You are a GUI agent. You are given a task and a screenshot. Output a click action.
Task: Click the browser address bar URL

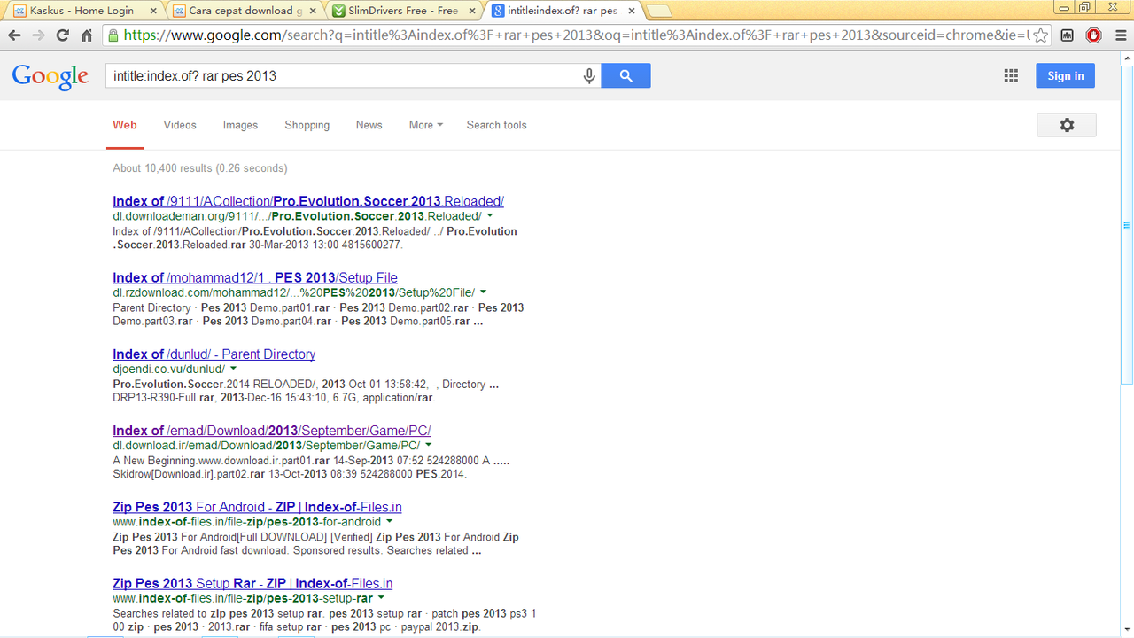click(576, 35)
